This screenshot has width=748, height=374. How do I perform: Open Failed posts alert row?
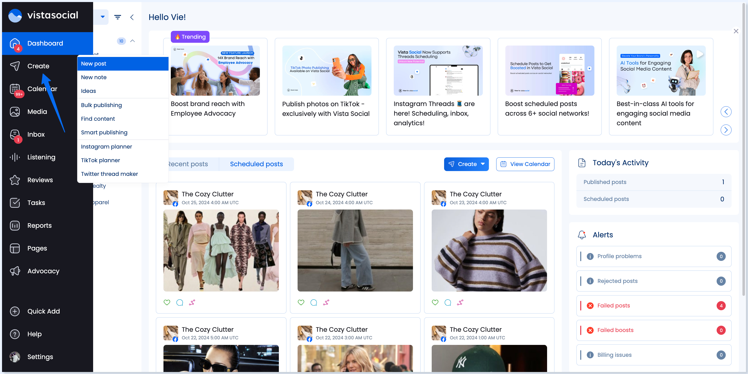(654, 305)
